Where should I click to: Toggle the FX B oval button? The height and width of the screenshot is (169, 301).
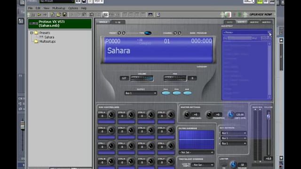pyautogui.click(x=177, y=93)
